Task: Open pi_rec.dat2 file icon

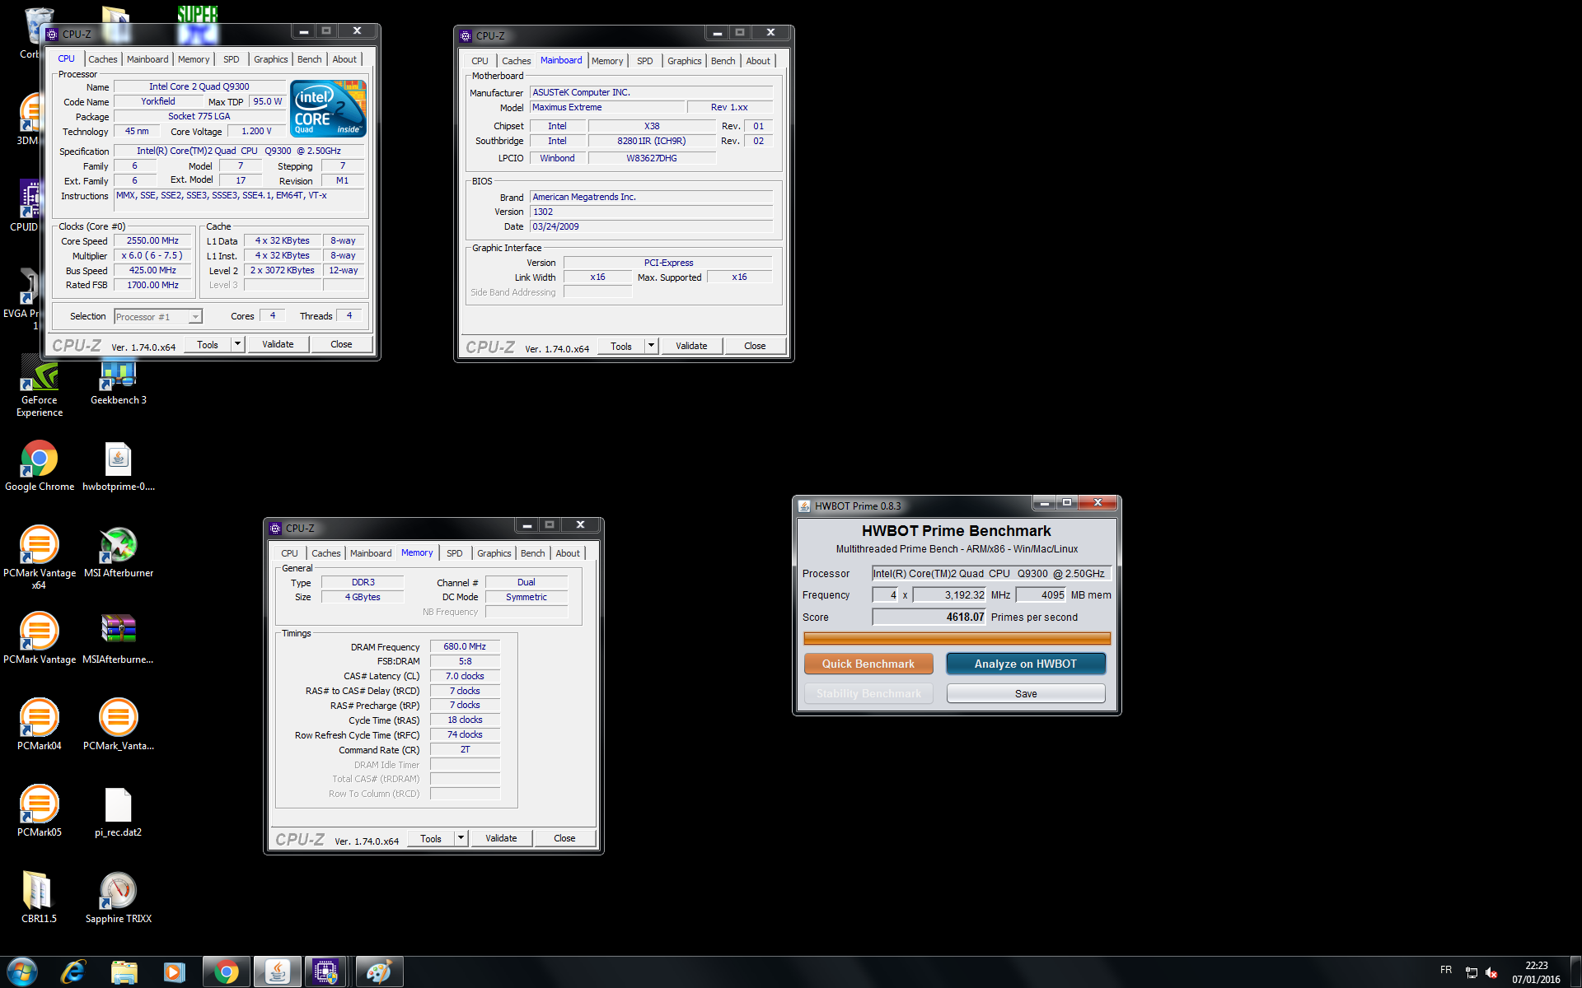Action: [119, 812]
